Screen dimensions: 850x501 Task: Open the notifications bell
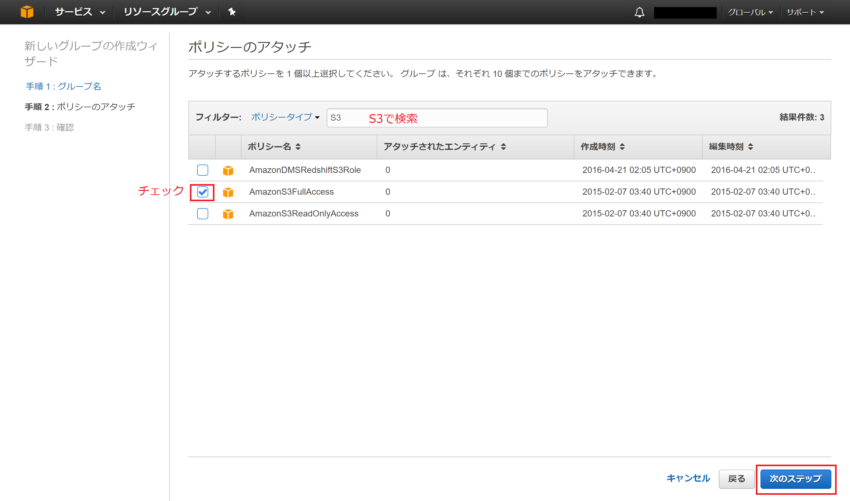click(x=639, y=12)
